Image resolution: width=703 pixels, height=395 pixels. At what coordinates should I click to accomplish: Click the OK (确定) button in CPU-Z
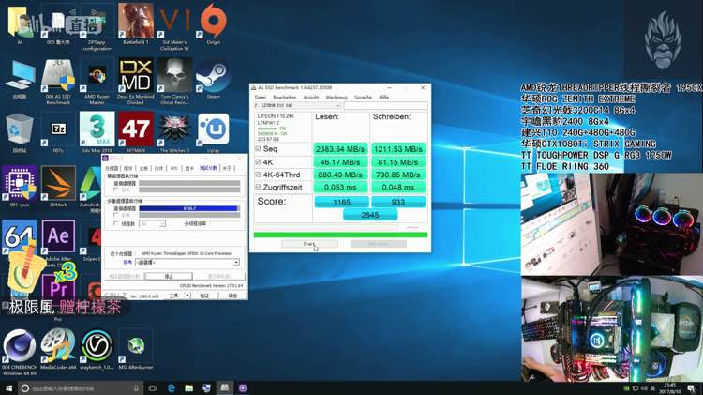tap(232, 296)
